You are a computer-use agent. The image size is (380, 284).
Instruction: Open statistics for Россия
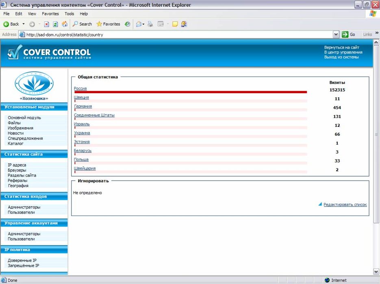(80, 88)
